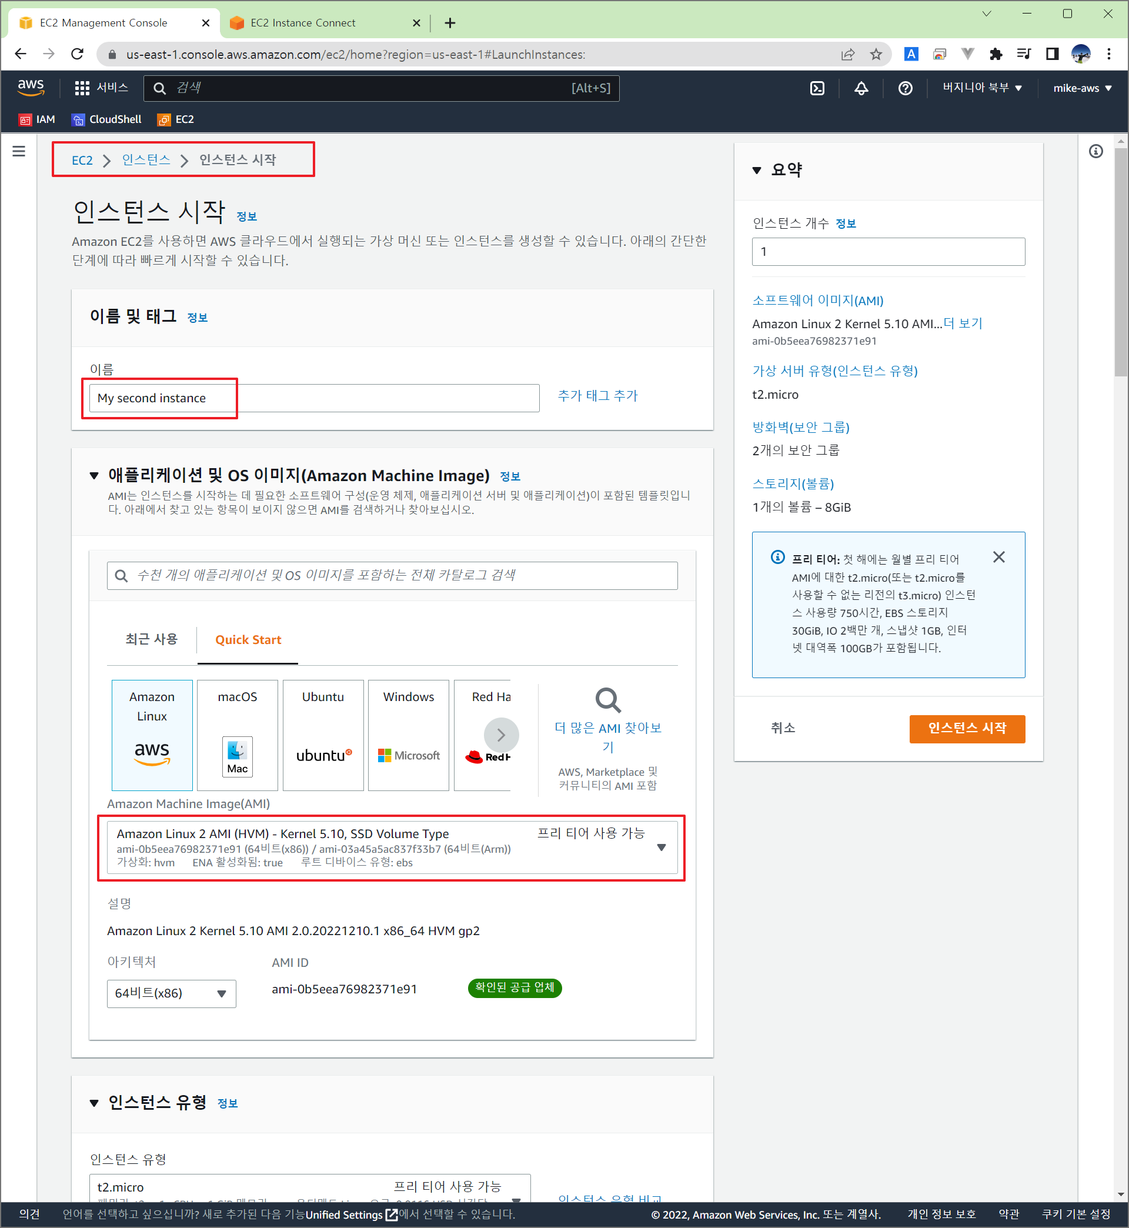Switch to the Quick Start tab
The image size is (1129, 1228).
(248, 640)
